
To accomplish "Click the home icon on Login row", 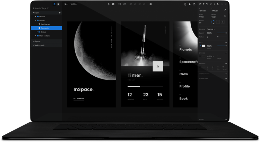I will tap(60, 13).
